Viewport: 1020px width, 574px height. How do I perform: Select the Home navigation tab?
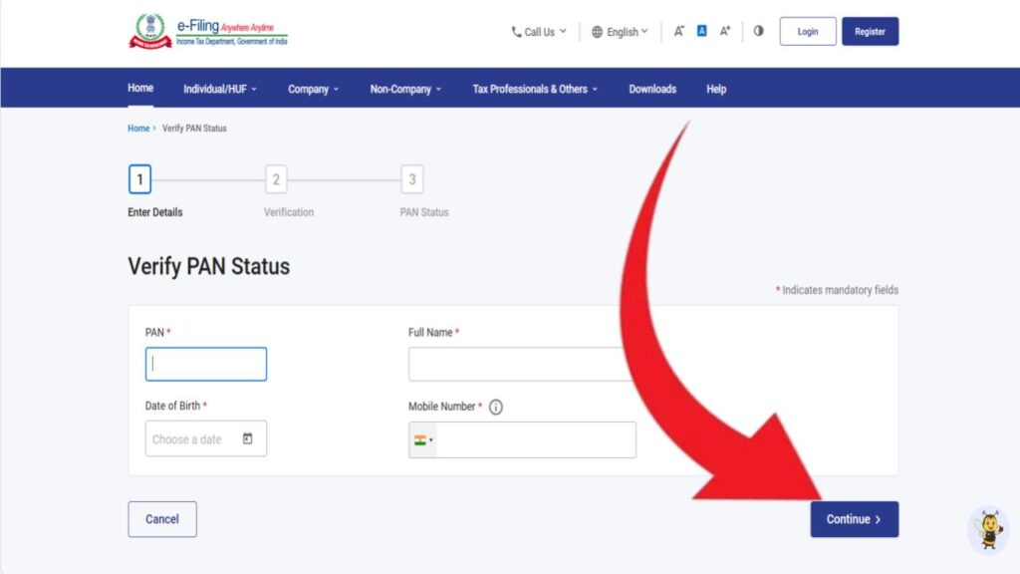139,88
